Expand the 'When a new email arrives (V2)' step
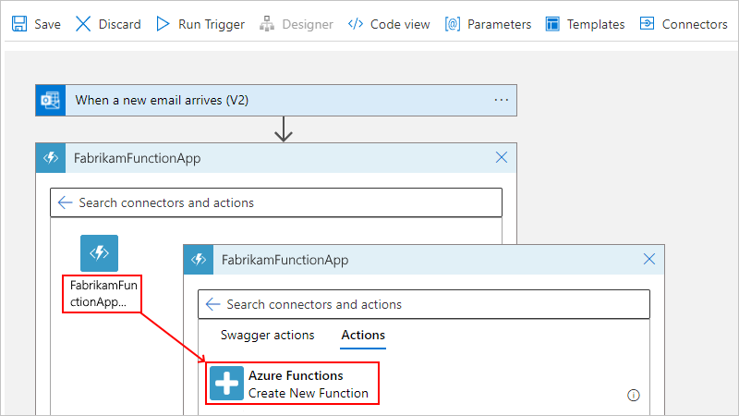 click(x=162, y=100)
